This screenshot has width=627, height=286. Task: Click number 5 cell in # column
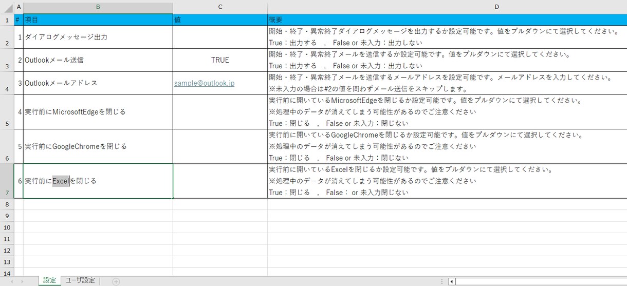point(19,146)
